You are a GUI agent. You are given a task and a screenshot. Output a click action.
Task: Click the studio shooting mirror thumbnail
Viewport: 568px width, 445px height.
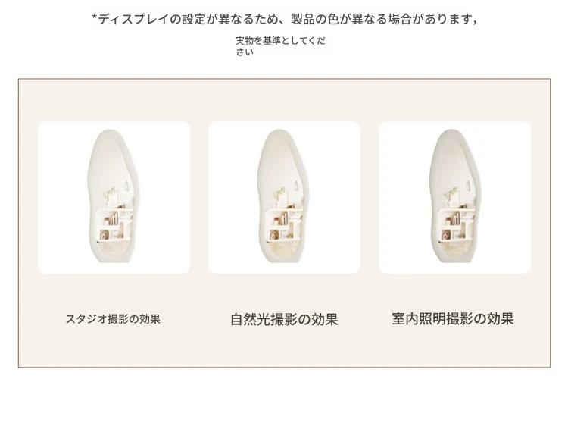[x=114, y=198]
